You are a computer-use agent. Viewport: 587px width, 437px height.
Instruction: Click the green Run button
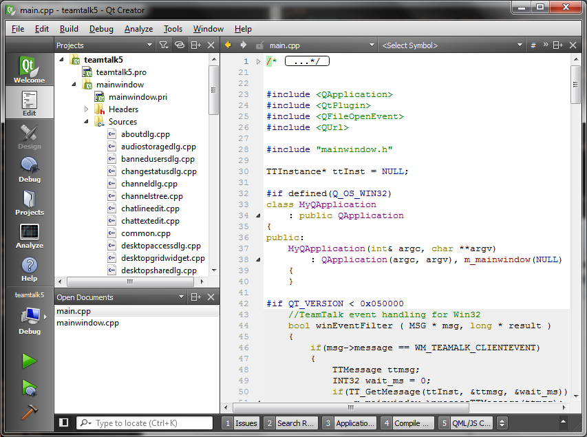click(x=29, y=361)
